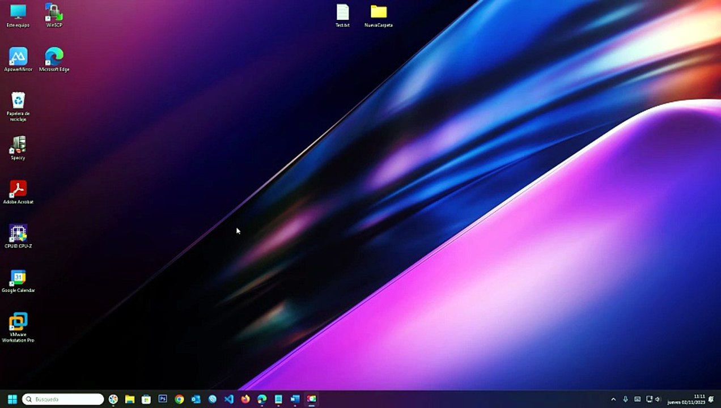Viewport: 721px width, 408px height.
Task: Select the Speccy desktop shortcut
Action: point(18,148)
